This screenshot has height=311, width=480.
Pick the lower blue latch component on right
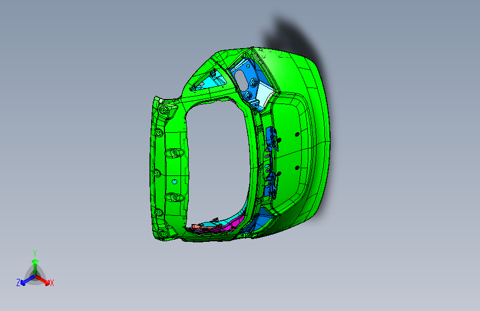click(x=271, y=185)
